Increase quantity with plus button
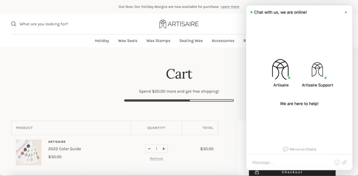The height and width of the screenshot is (176, 358). tap(164, 149)
